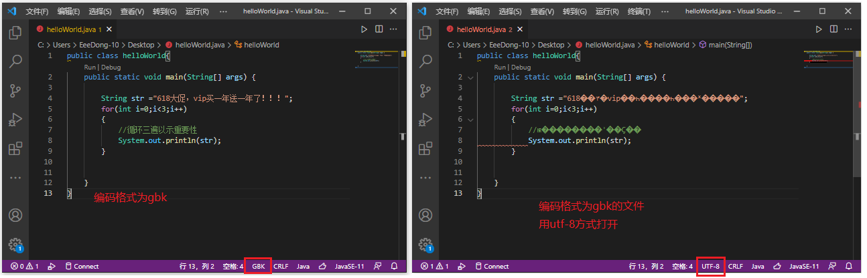Split the editor in the left window
The height and width of the screenshot is (278, 867).
pyautogui.click(x=379, y=29)
